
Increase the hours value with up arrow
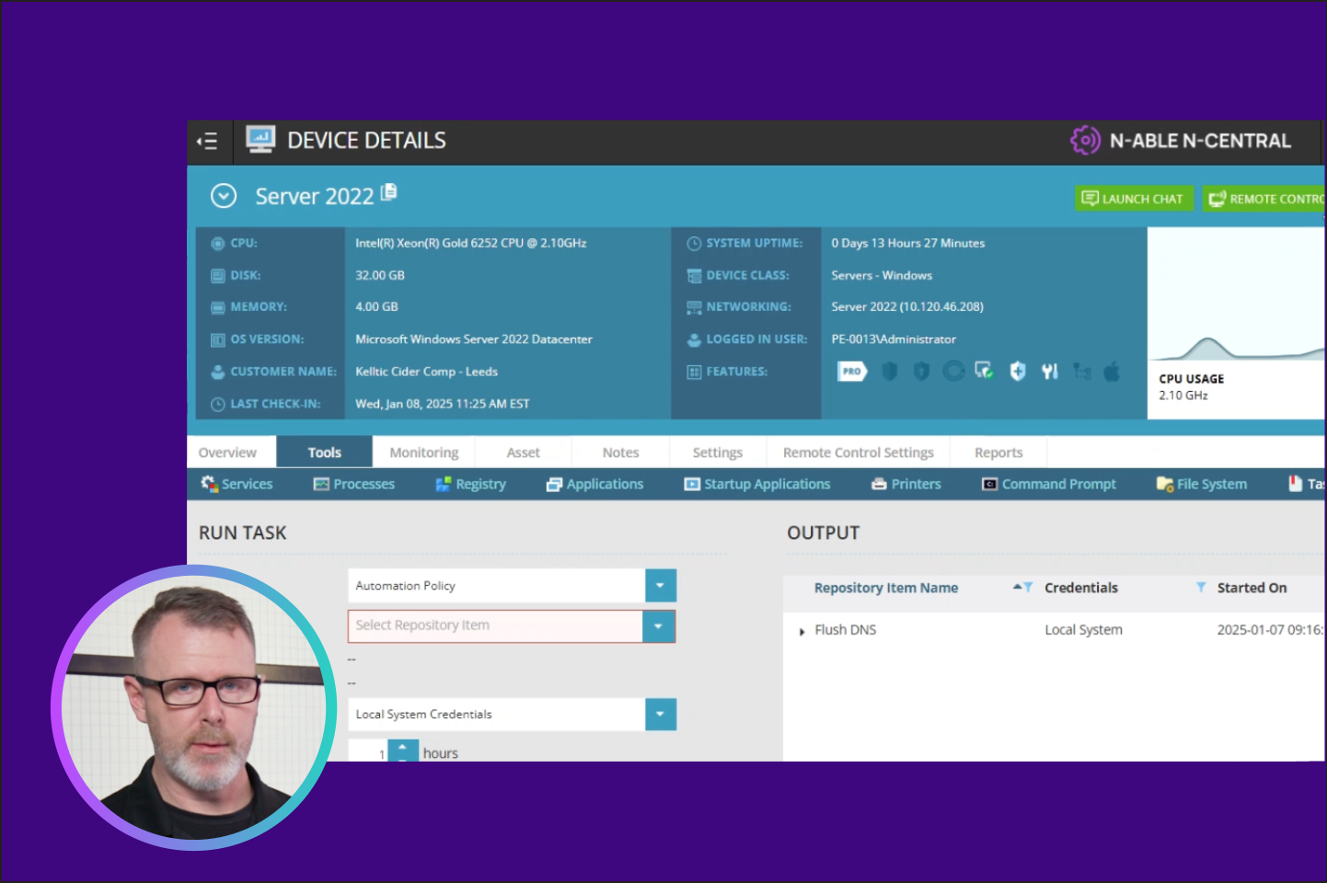(x=402, y=747)
